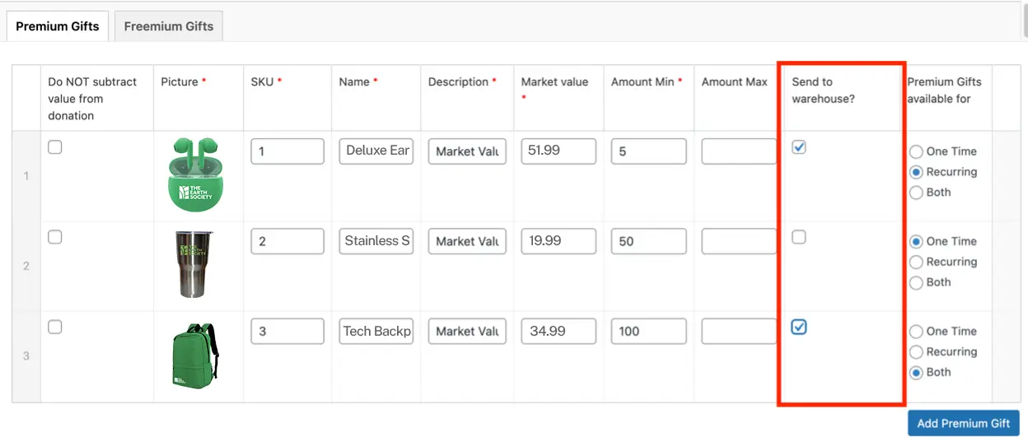Check Do NOT subtract value for row 1
This screenshot has height=441, width=1028.
tap(55, 147)
